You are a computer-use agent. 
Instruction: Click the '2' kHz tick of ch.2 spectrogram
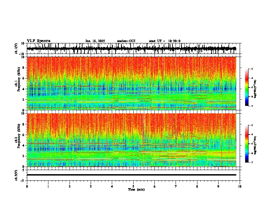tap(24, 156)
